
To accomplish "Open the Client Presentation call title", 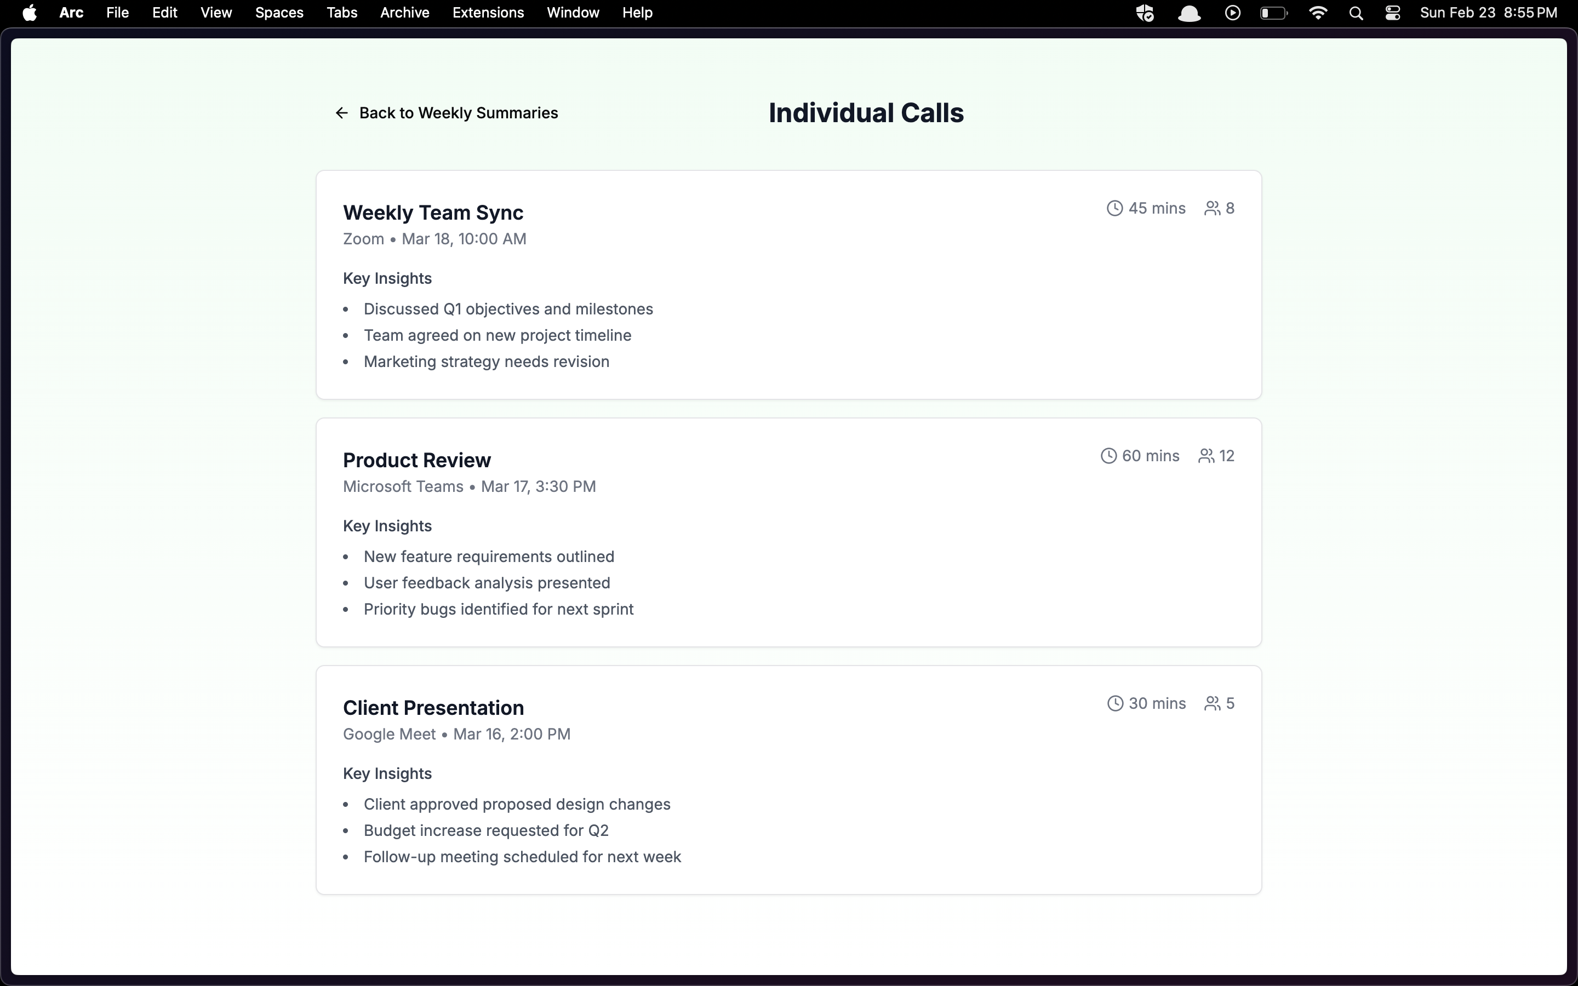I will pos(433,708).
